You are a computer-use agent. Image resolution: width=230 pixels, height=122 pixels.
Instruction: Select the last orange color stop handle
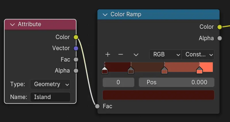[199, 70]
